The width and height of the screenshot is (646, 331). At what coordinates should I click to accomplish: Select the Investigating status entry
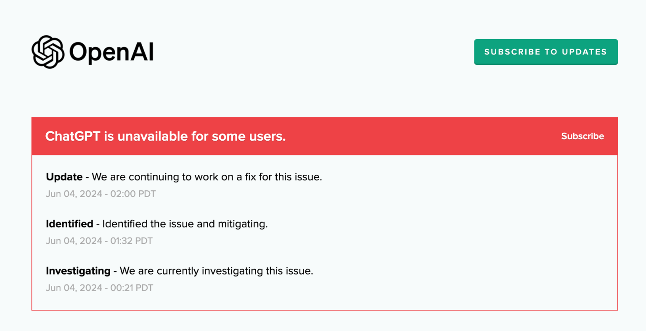[180, 271]
